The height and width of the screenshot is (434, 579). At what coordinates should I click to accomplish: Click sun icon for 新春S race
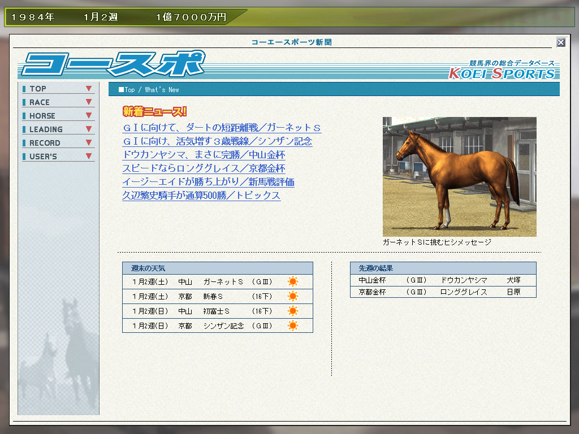click(x=292, y=296)
